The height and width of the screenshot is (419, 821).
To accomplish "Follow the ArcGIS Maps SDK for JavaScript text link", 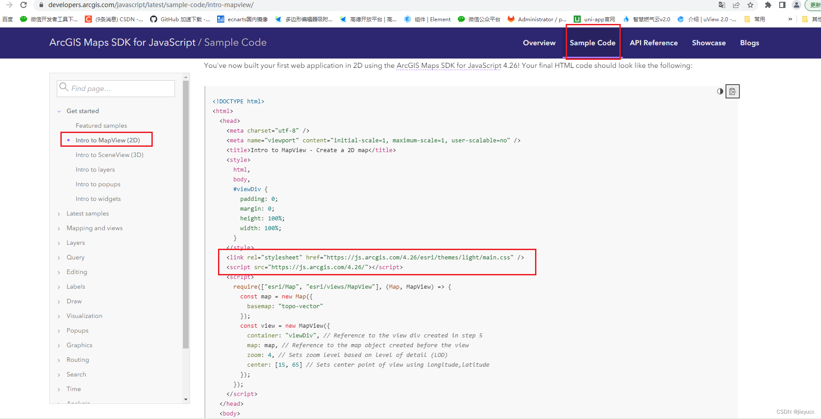I will pyautogui.click(x=449, y=66).
